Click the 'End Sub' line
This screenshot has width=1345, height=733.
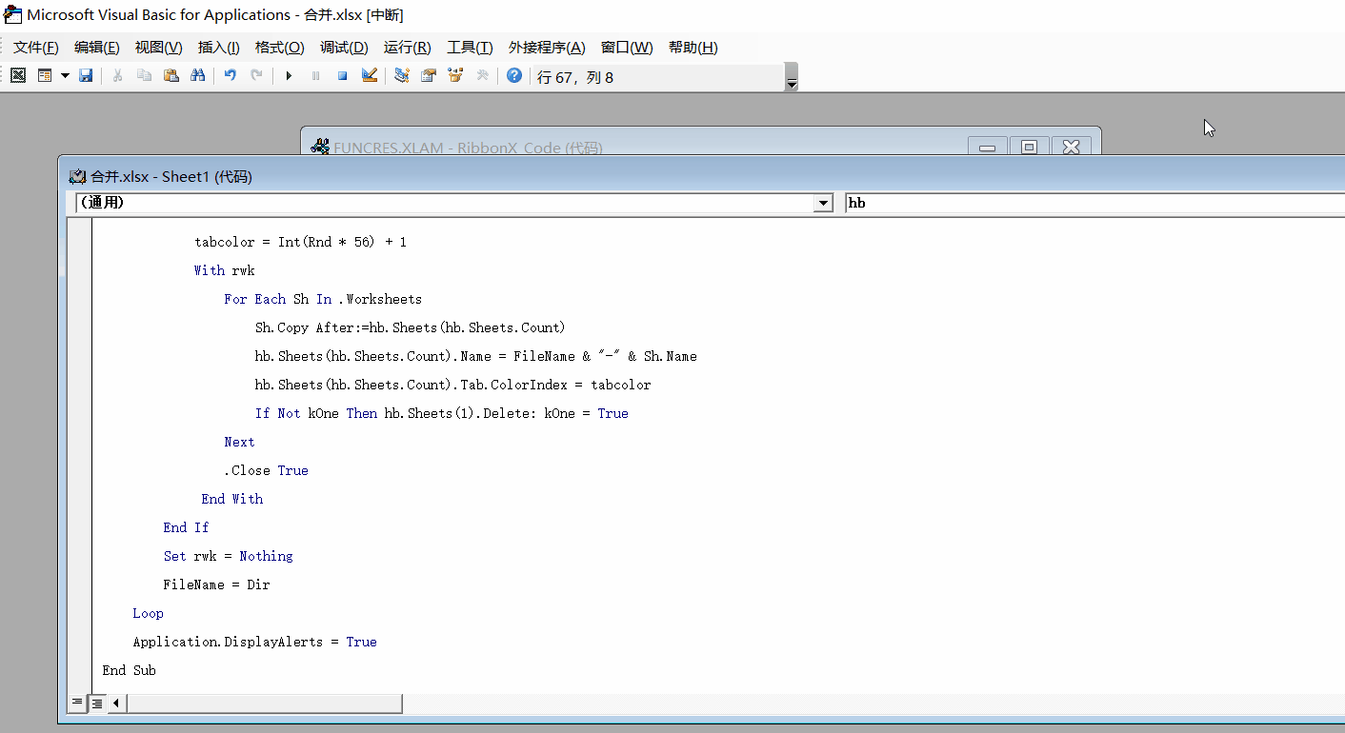coord(129,670)
